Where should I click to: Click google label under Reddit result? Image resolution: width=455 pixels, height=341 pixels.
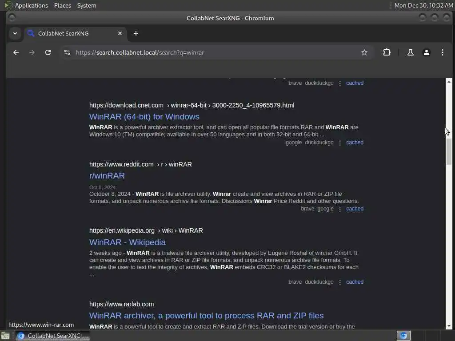pyautogui.click(x=325, y=209)
